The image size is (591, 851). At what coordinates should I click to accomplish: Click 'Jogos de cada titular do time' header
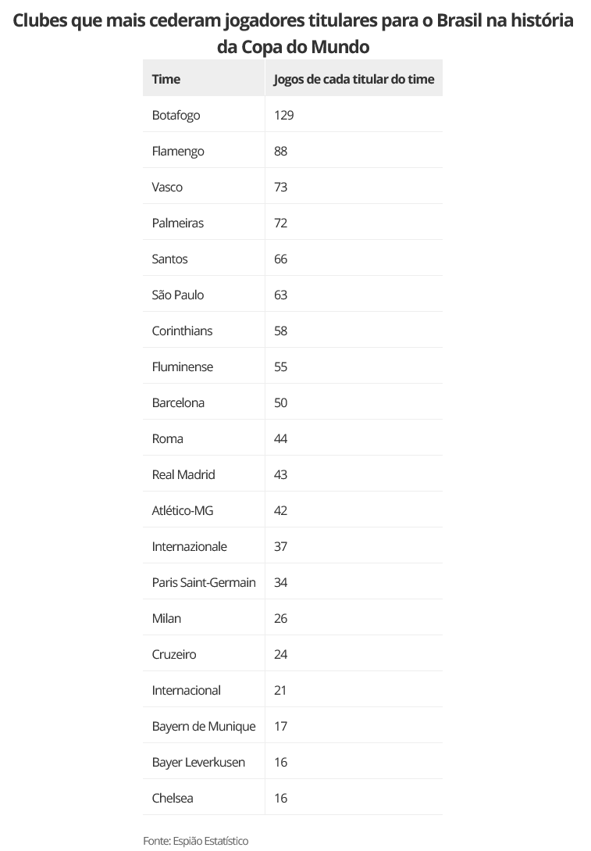coord(354,79)
